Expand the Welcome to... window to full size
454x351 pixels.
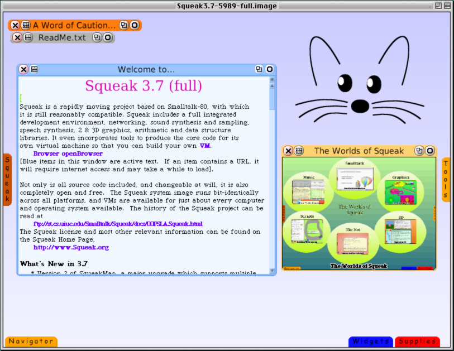[259, 69]
